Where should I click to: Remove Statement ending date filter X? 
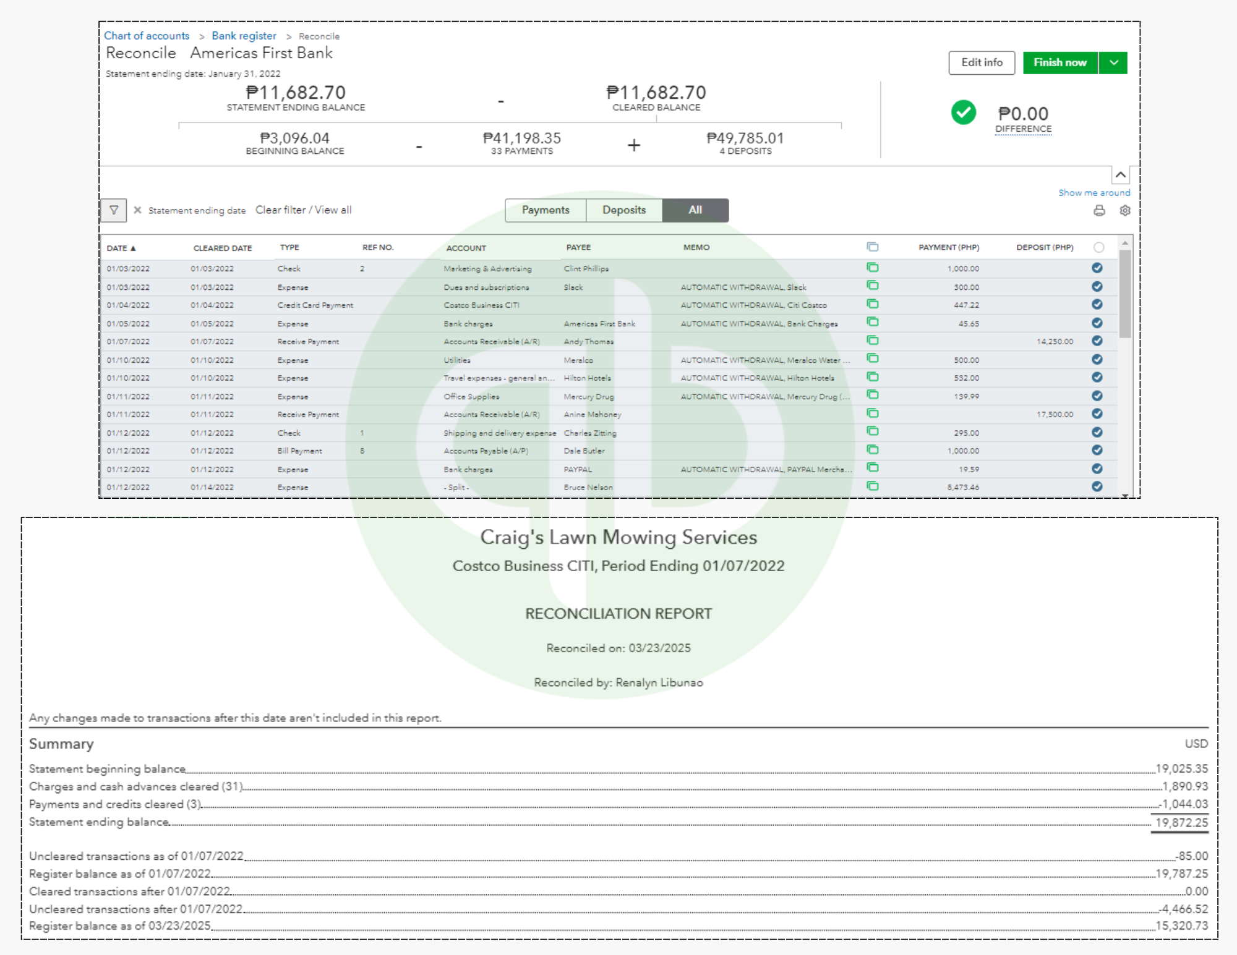[137, 210]
